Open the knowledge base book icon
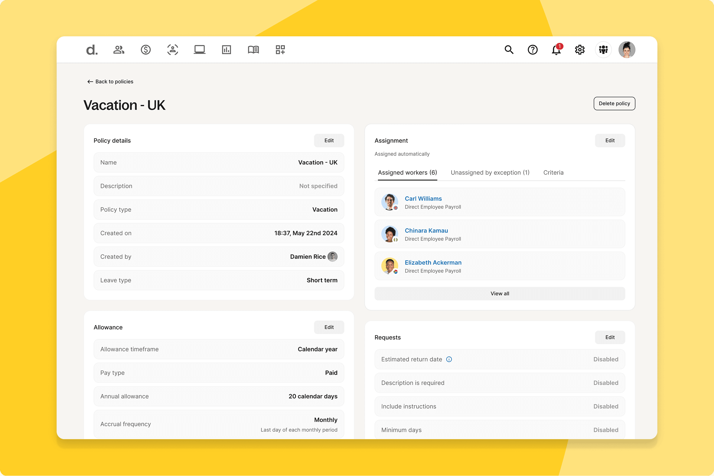The height and width of the screenshot is (476, 714). click(x=253, y=50)
